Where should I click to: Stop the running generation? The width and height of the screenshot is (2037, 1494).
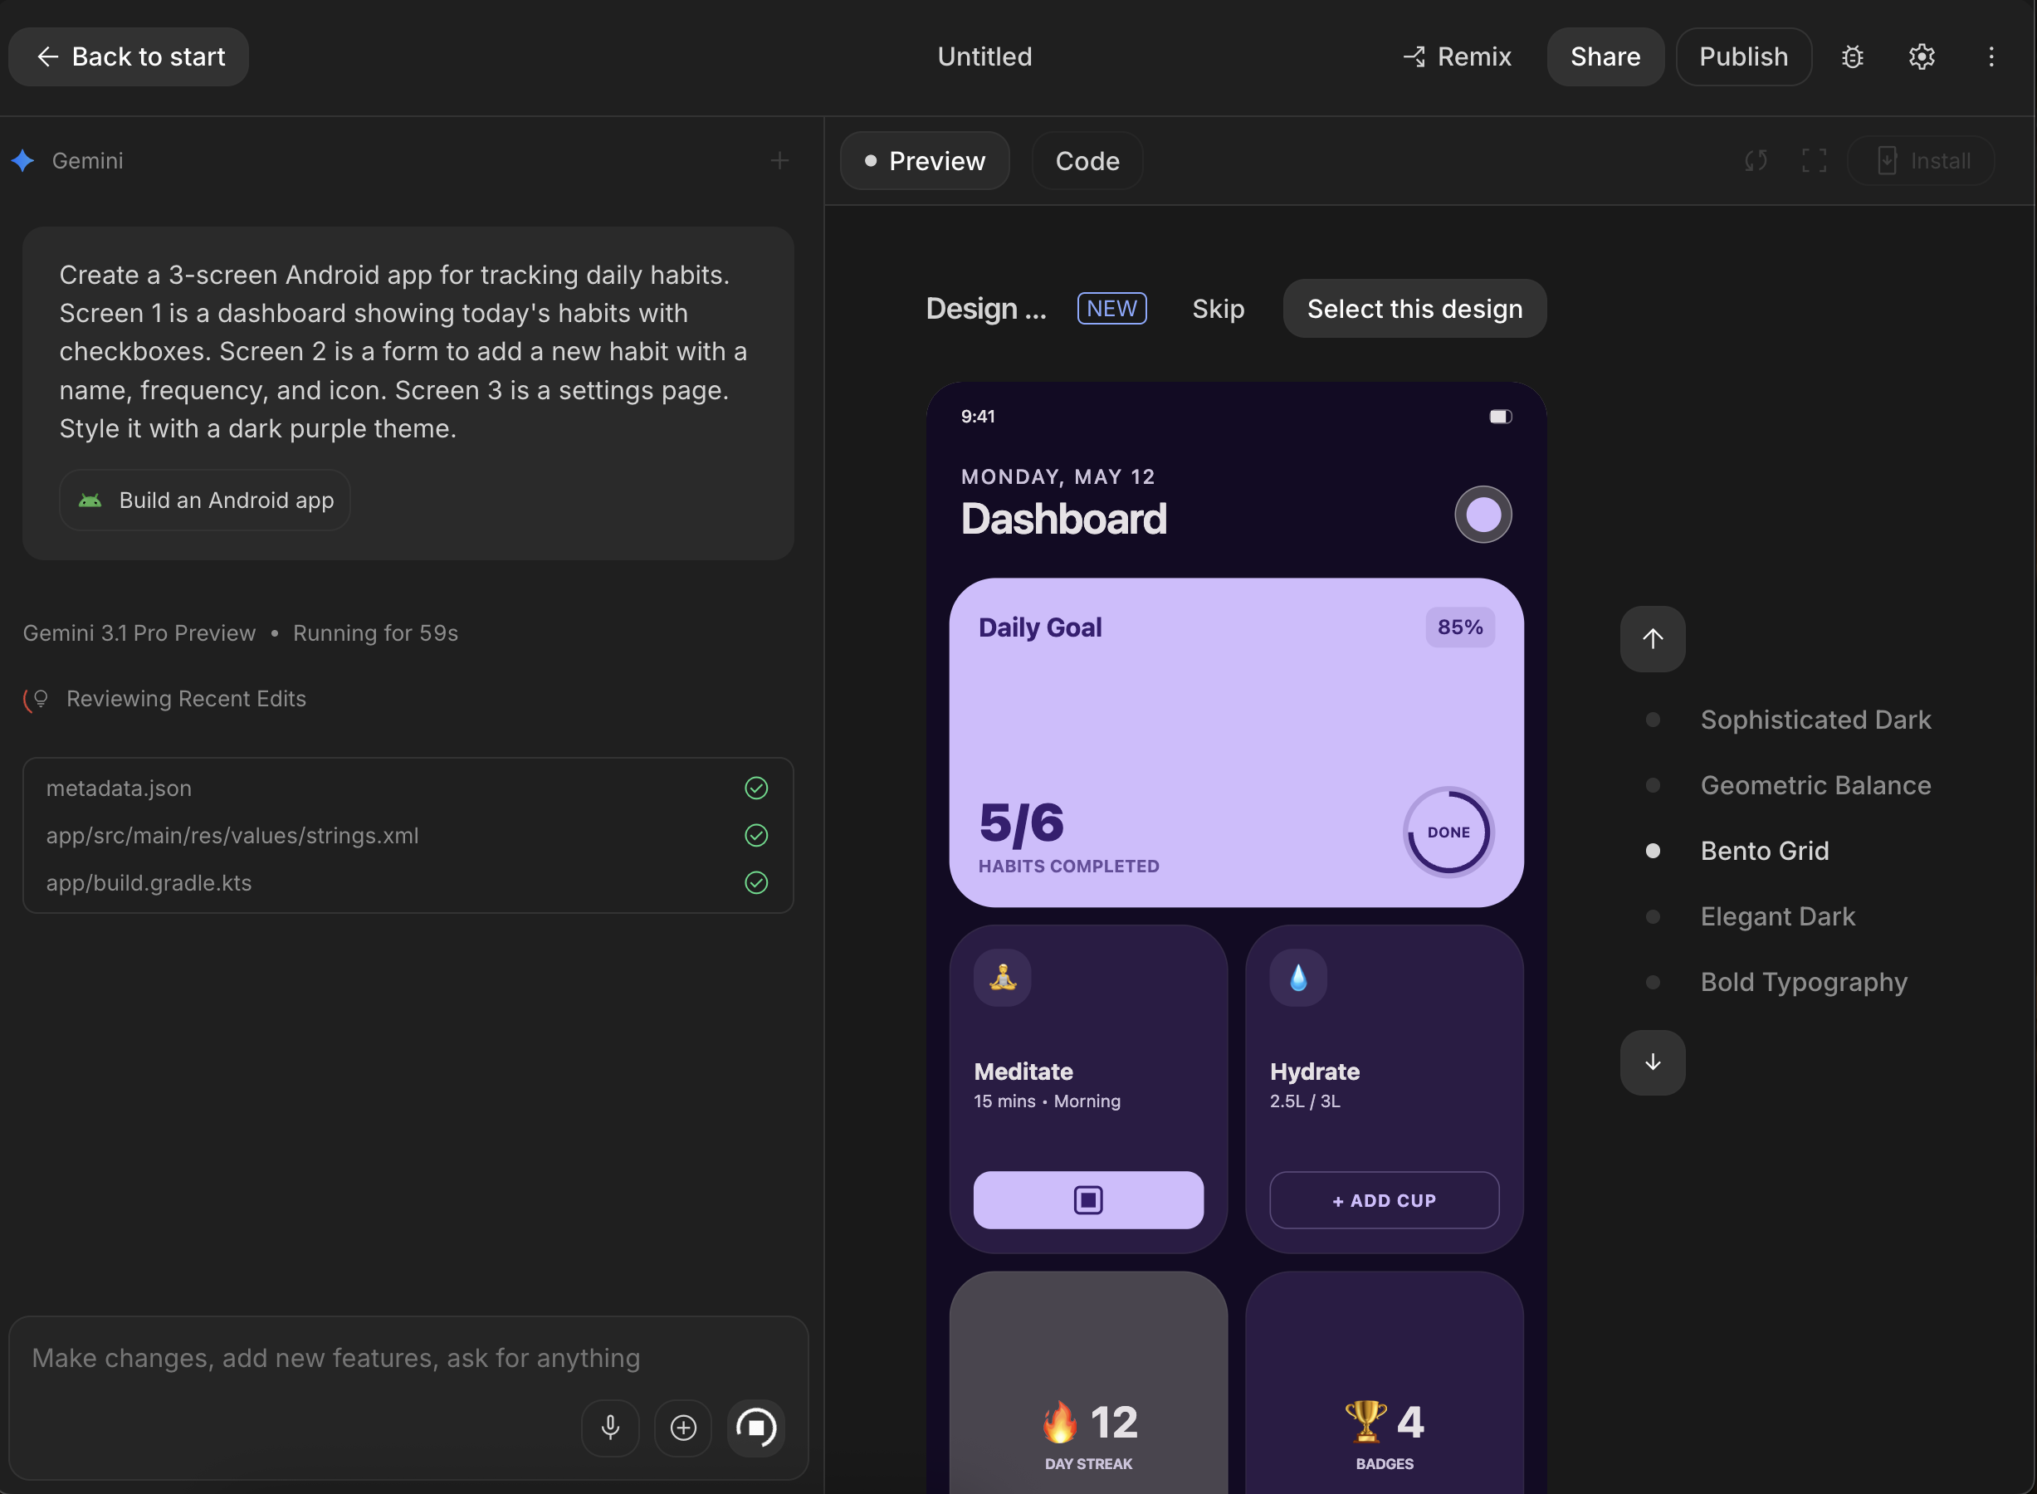[x=756, y=1428]
